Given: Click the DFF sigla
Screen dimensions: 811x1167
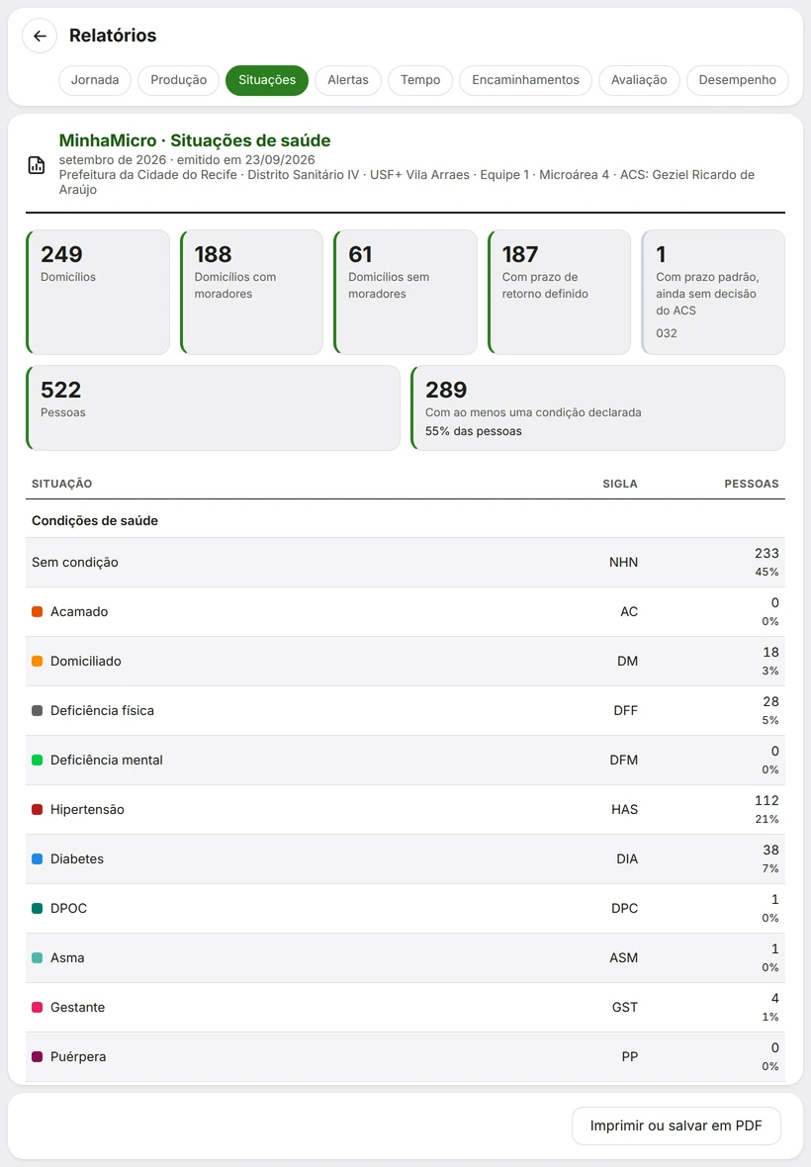Looking at the screenshot, I should (x=626, y=711).
